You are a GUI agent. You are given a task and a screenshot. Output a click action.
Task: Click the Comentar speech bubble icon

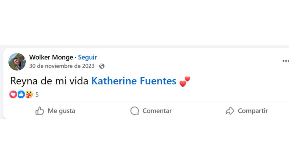[x=134, y=111]
